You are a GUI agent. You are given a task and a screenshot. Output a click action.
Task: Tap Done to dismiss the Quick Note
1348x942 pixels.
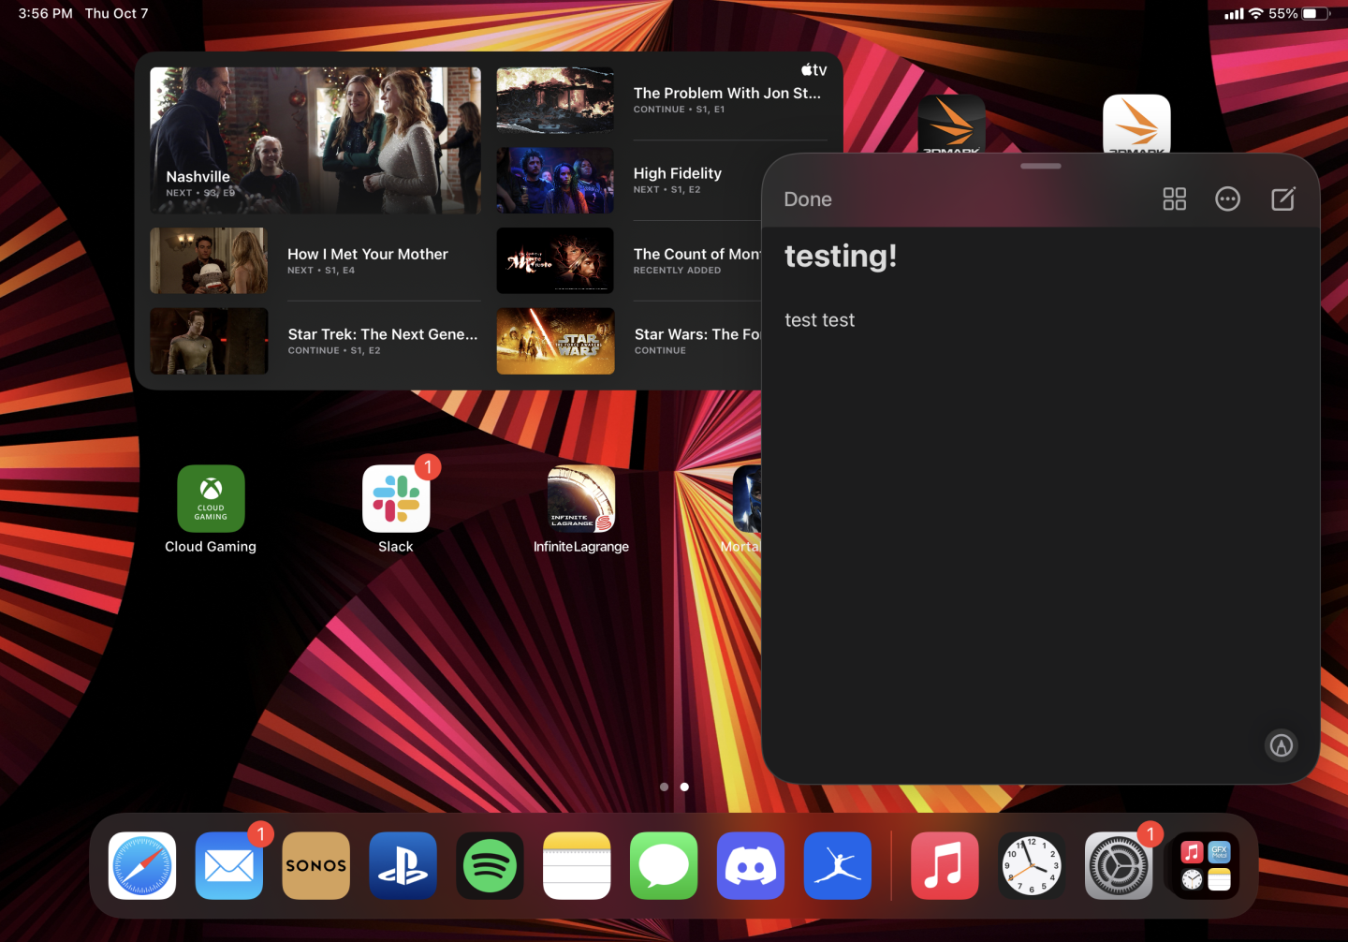807,199
